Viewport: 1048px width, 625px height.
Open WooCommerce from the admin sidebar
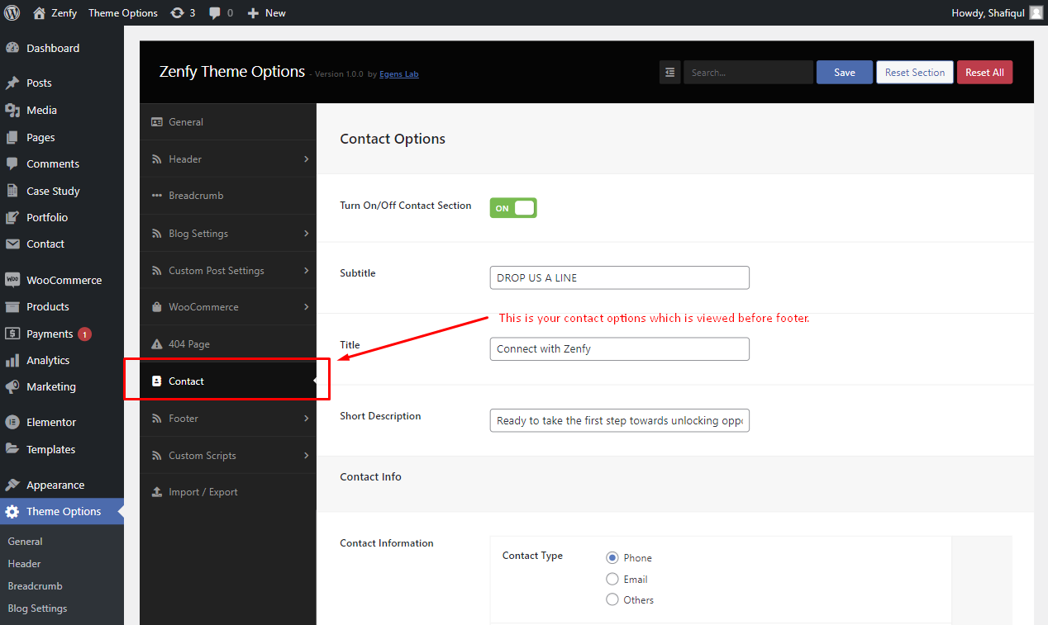coord(62,280)
